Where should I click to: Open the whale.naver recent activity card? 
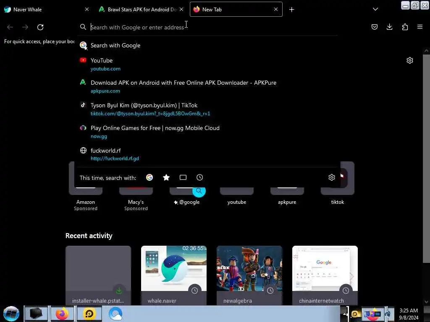point(174,275)
